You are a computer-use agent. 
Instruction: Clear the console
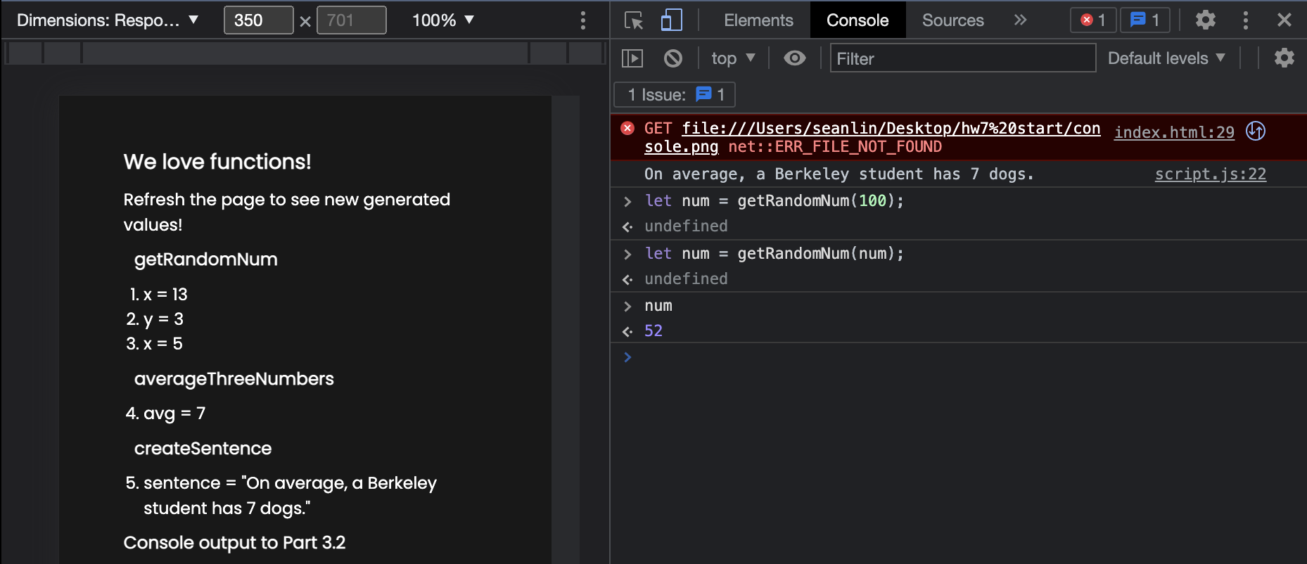click(x=672, y=58)
